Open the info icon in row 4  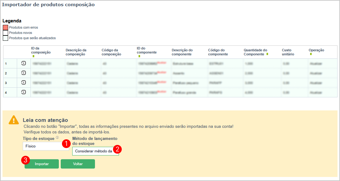[24, 92]
